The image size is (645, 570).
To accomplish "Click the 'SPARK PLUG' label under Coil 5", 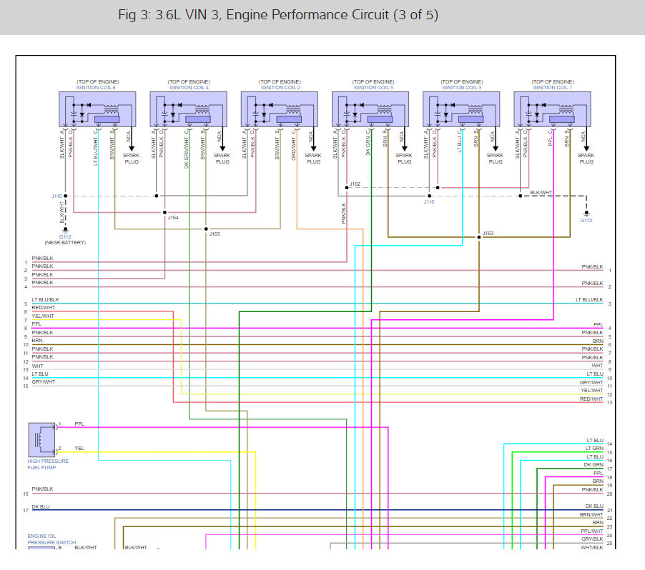I will [x=404, y=159].
